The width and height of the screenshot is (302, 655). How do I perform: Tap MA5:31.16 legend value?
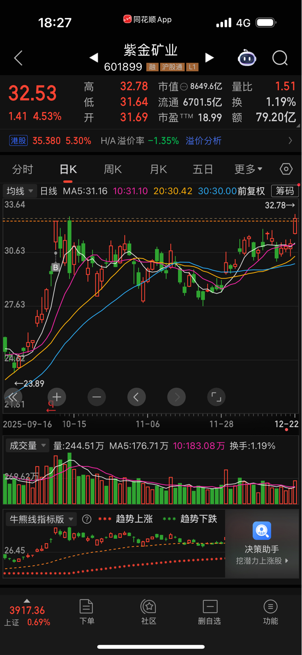click(x=85, y=191)
